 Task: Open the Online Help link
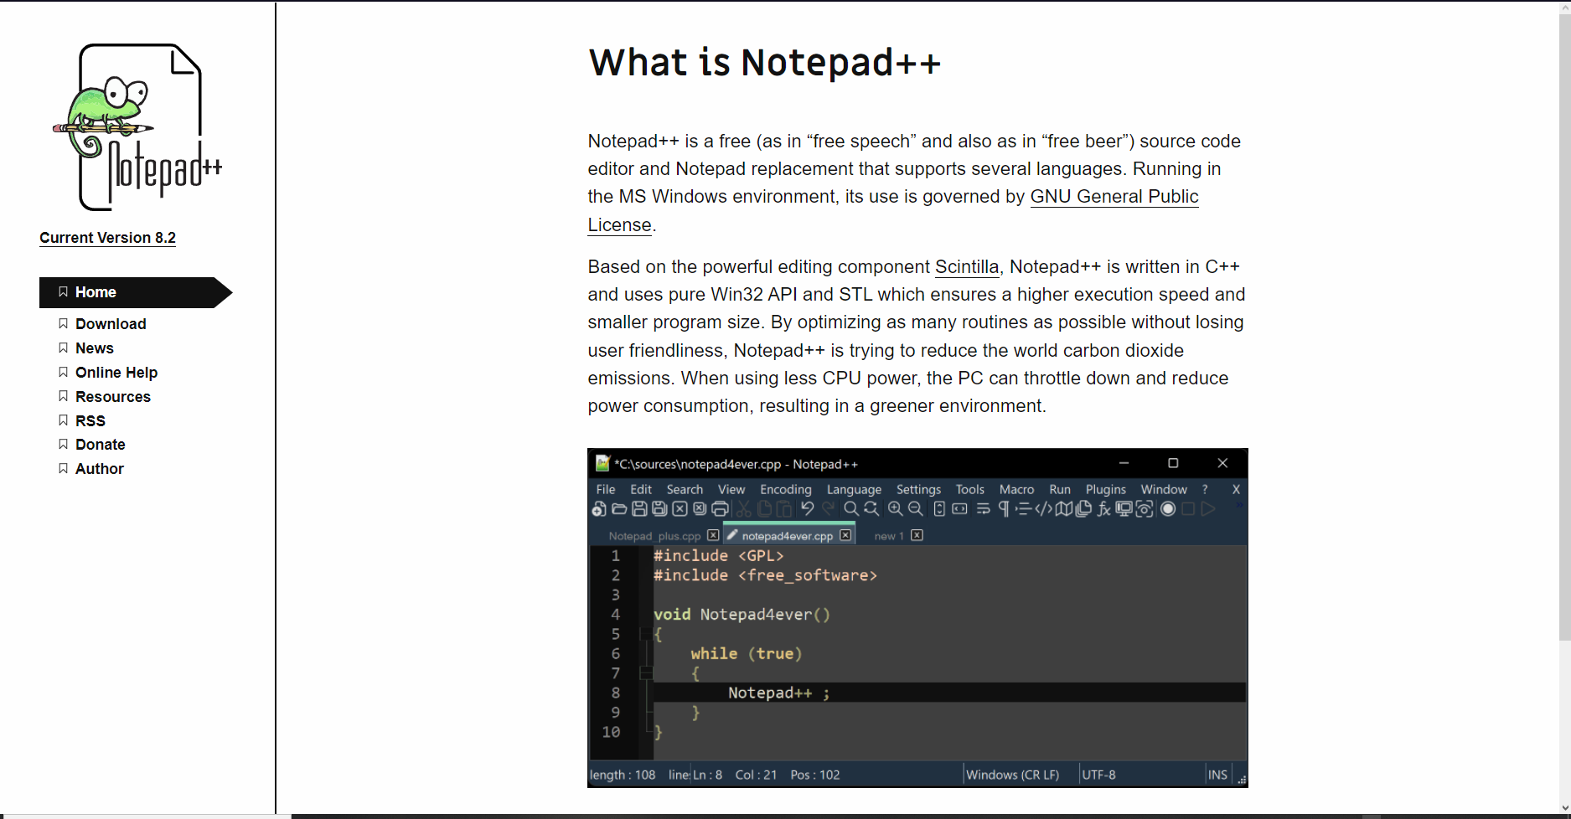(116, 373)
